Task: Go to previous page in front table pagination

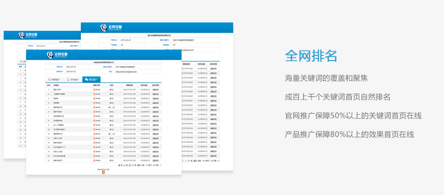Action: 125,165
